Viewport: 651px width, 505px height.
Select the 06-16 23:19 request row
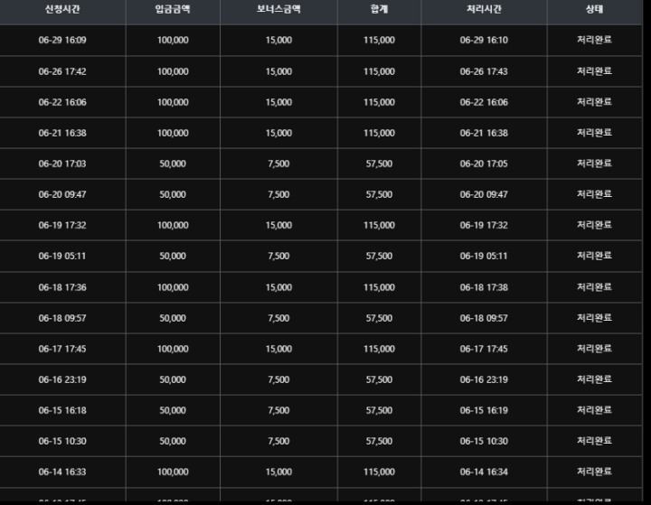[321, 379]
